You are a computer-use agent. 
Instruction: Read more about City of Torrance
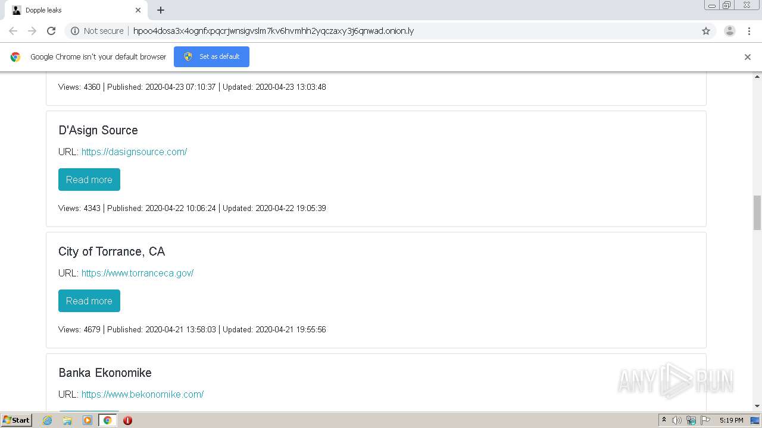pyautogui.click(x=89, y=301)
